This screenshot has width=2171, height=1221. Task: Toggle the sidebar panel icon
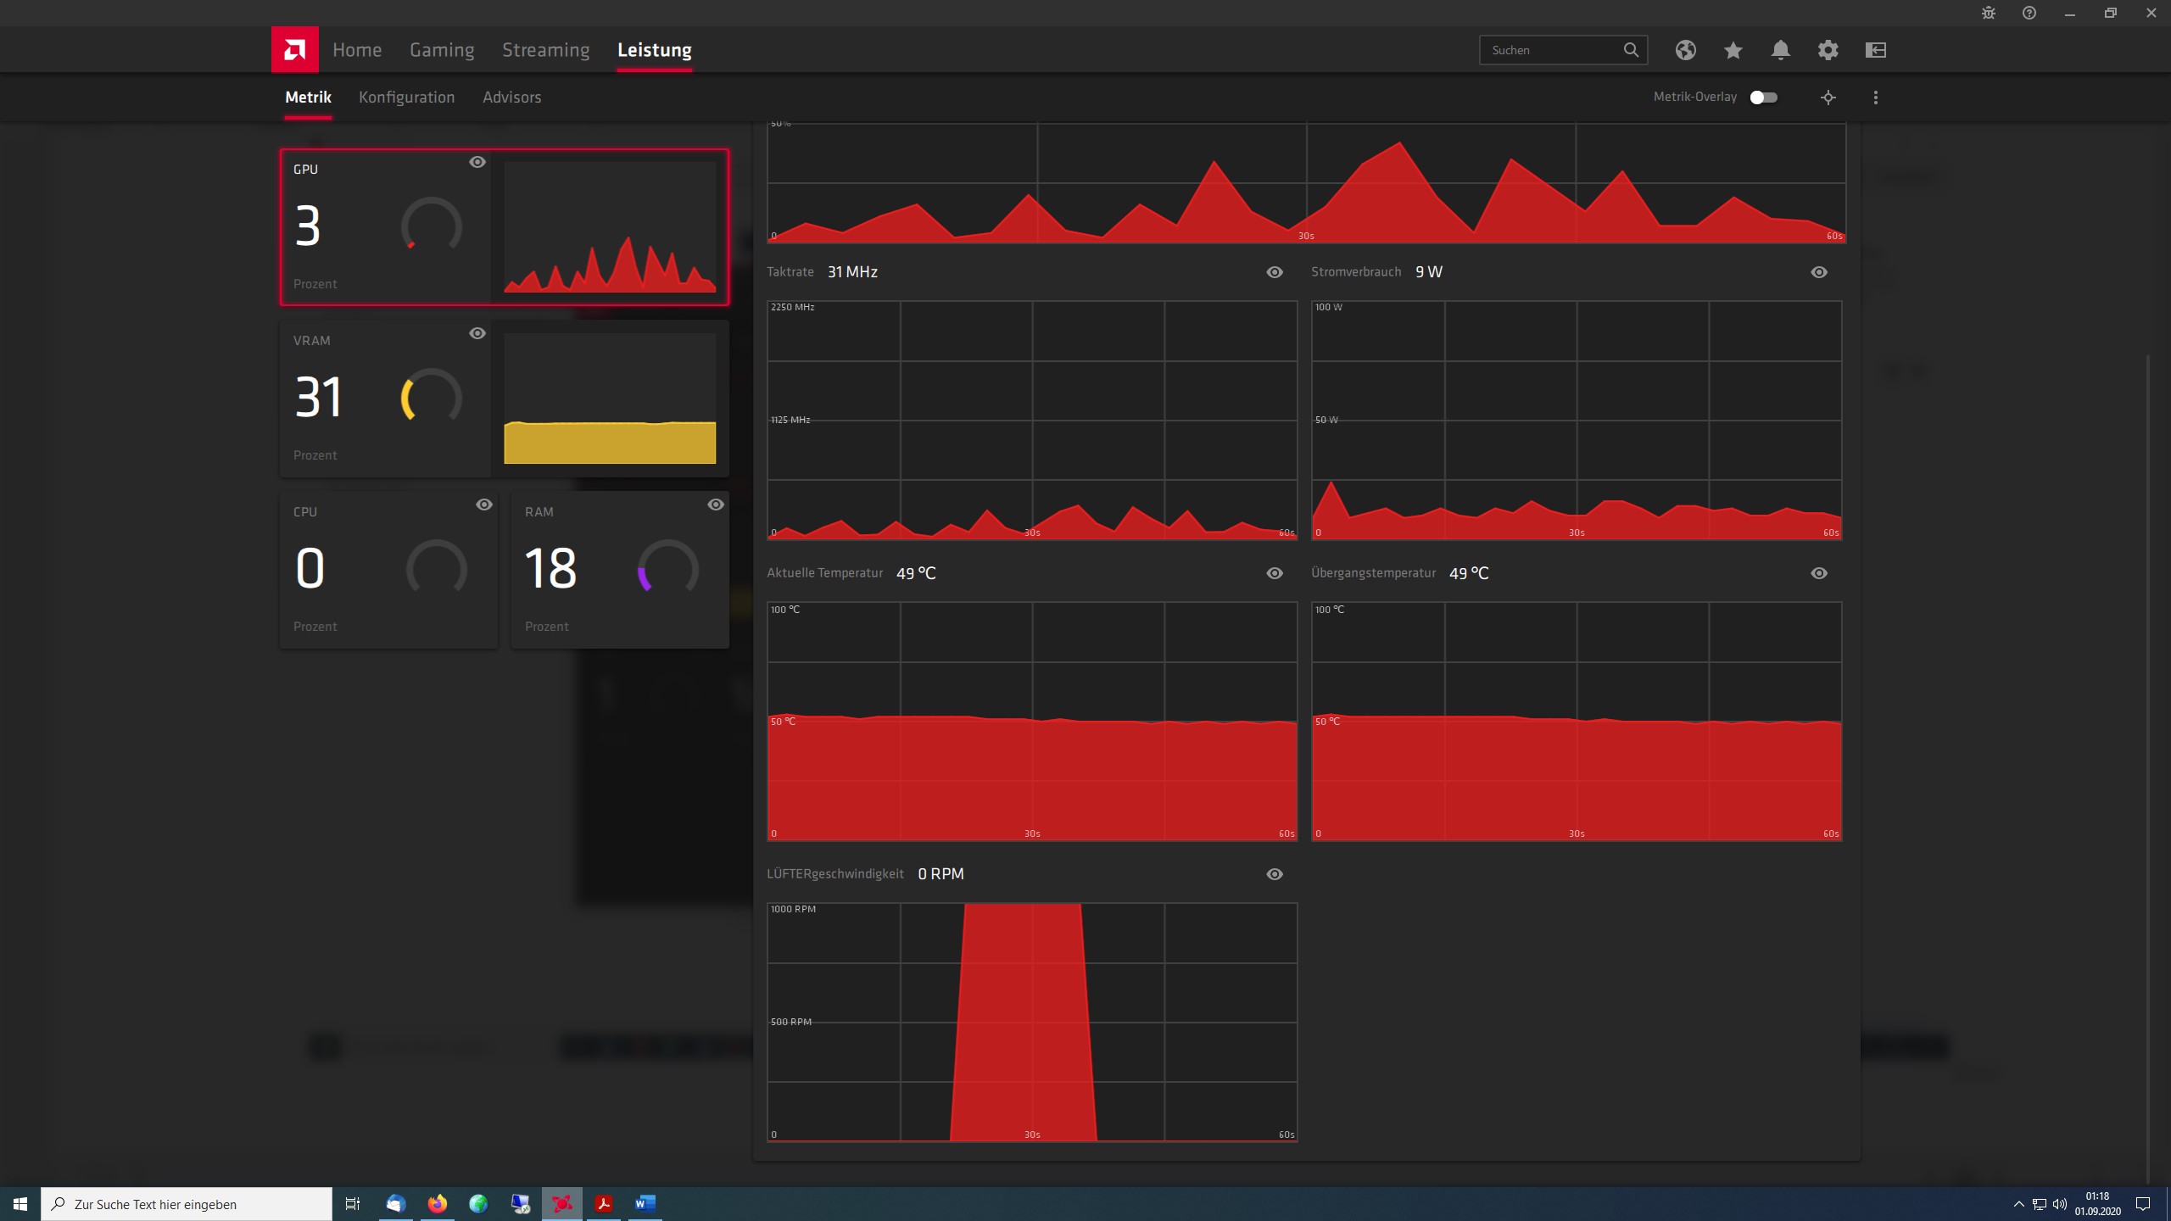click(1875, 50)
